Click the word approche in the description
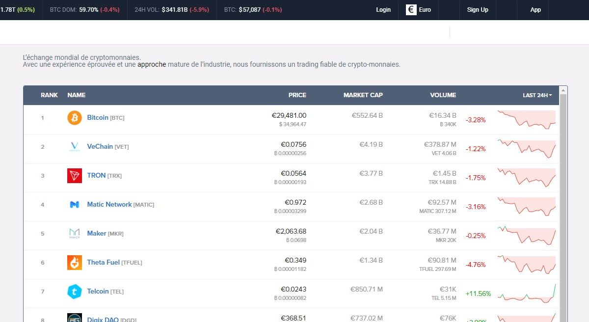The width and height of the screenshot is (589, 322). pos(152,64)
